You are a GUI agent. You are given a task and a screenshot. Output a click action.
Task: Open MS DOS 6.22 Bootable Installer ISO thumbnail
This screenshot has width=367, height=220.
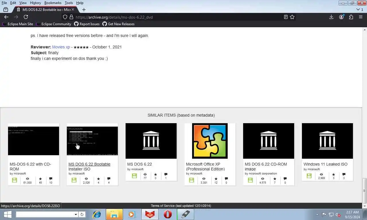tap(92, 141)
